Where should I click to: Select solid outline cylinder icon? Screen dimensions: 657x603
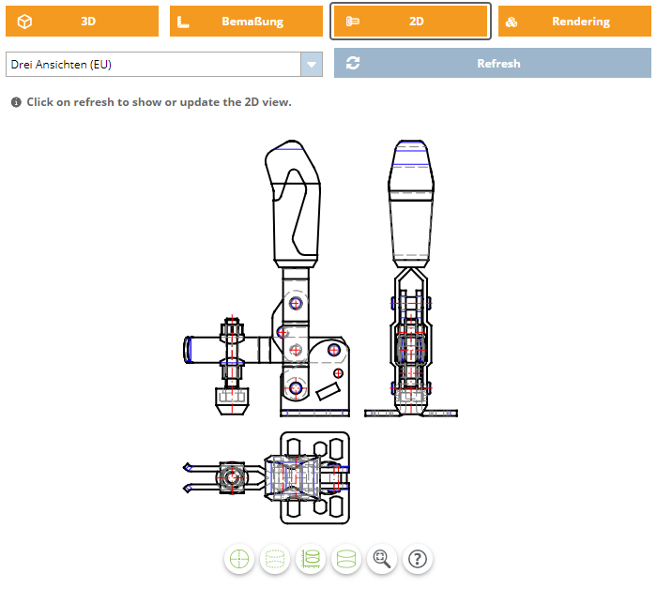pos(346,559)
